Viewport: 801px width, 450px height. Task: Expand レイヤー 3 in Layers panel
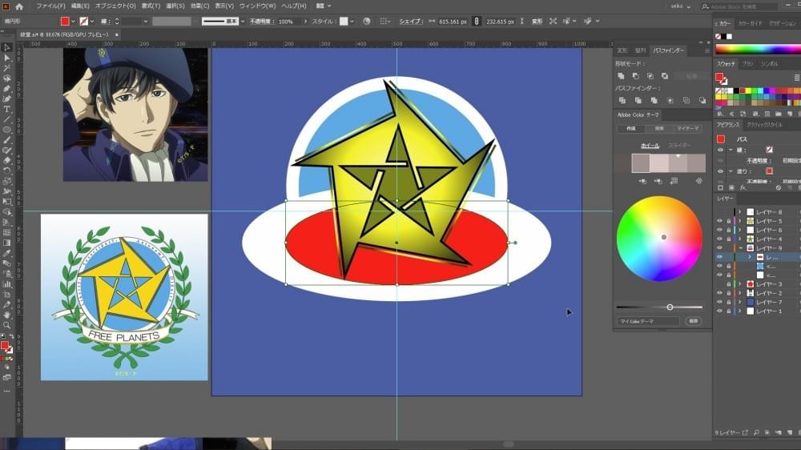tap(739, 284)
